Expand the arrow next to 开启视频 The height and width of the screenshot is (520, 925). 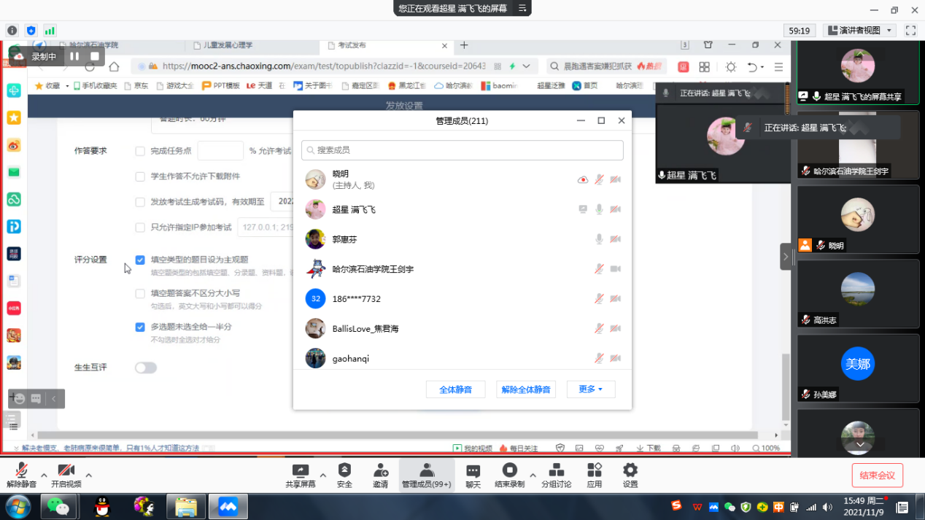click(x=89, y=474)
